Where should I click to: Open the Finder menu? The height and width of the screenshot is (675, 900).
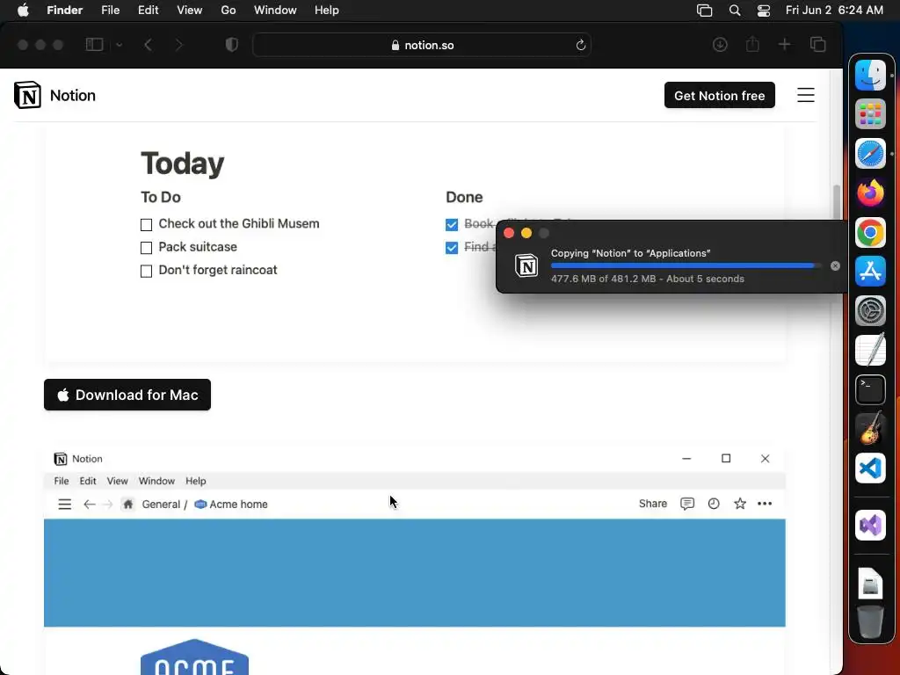point(65,11)
